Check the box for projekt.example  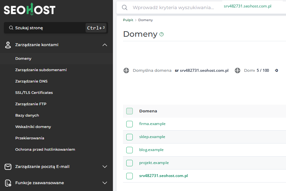pos(129,163)
